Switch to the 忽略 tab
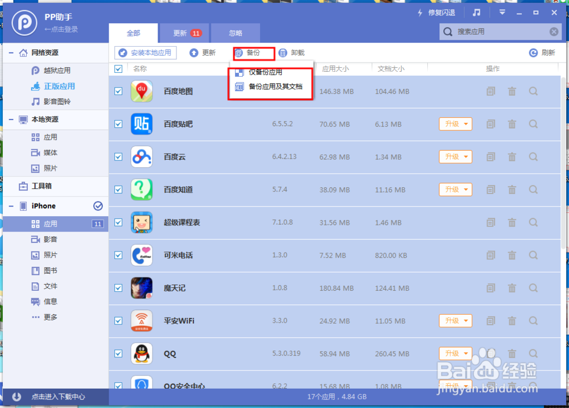 coord(236,33)
